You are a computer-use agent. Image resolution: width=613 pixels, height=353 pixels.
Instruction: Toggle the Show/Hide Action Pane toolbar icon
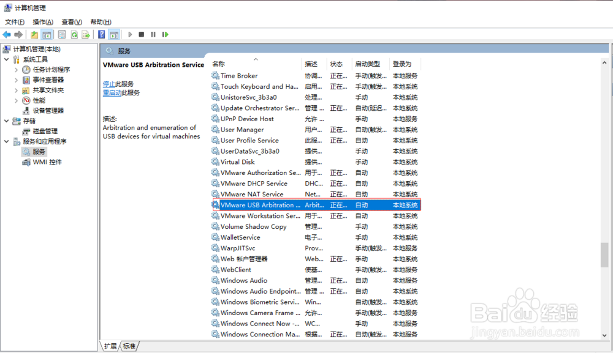114,35
